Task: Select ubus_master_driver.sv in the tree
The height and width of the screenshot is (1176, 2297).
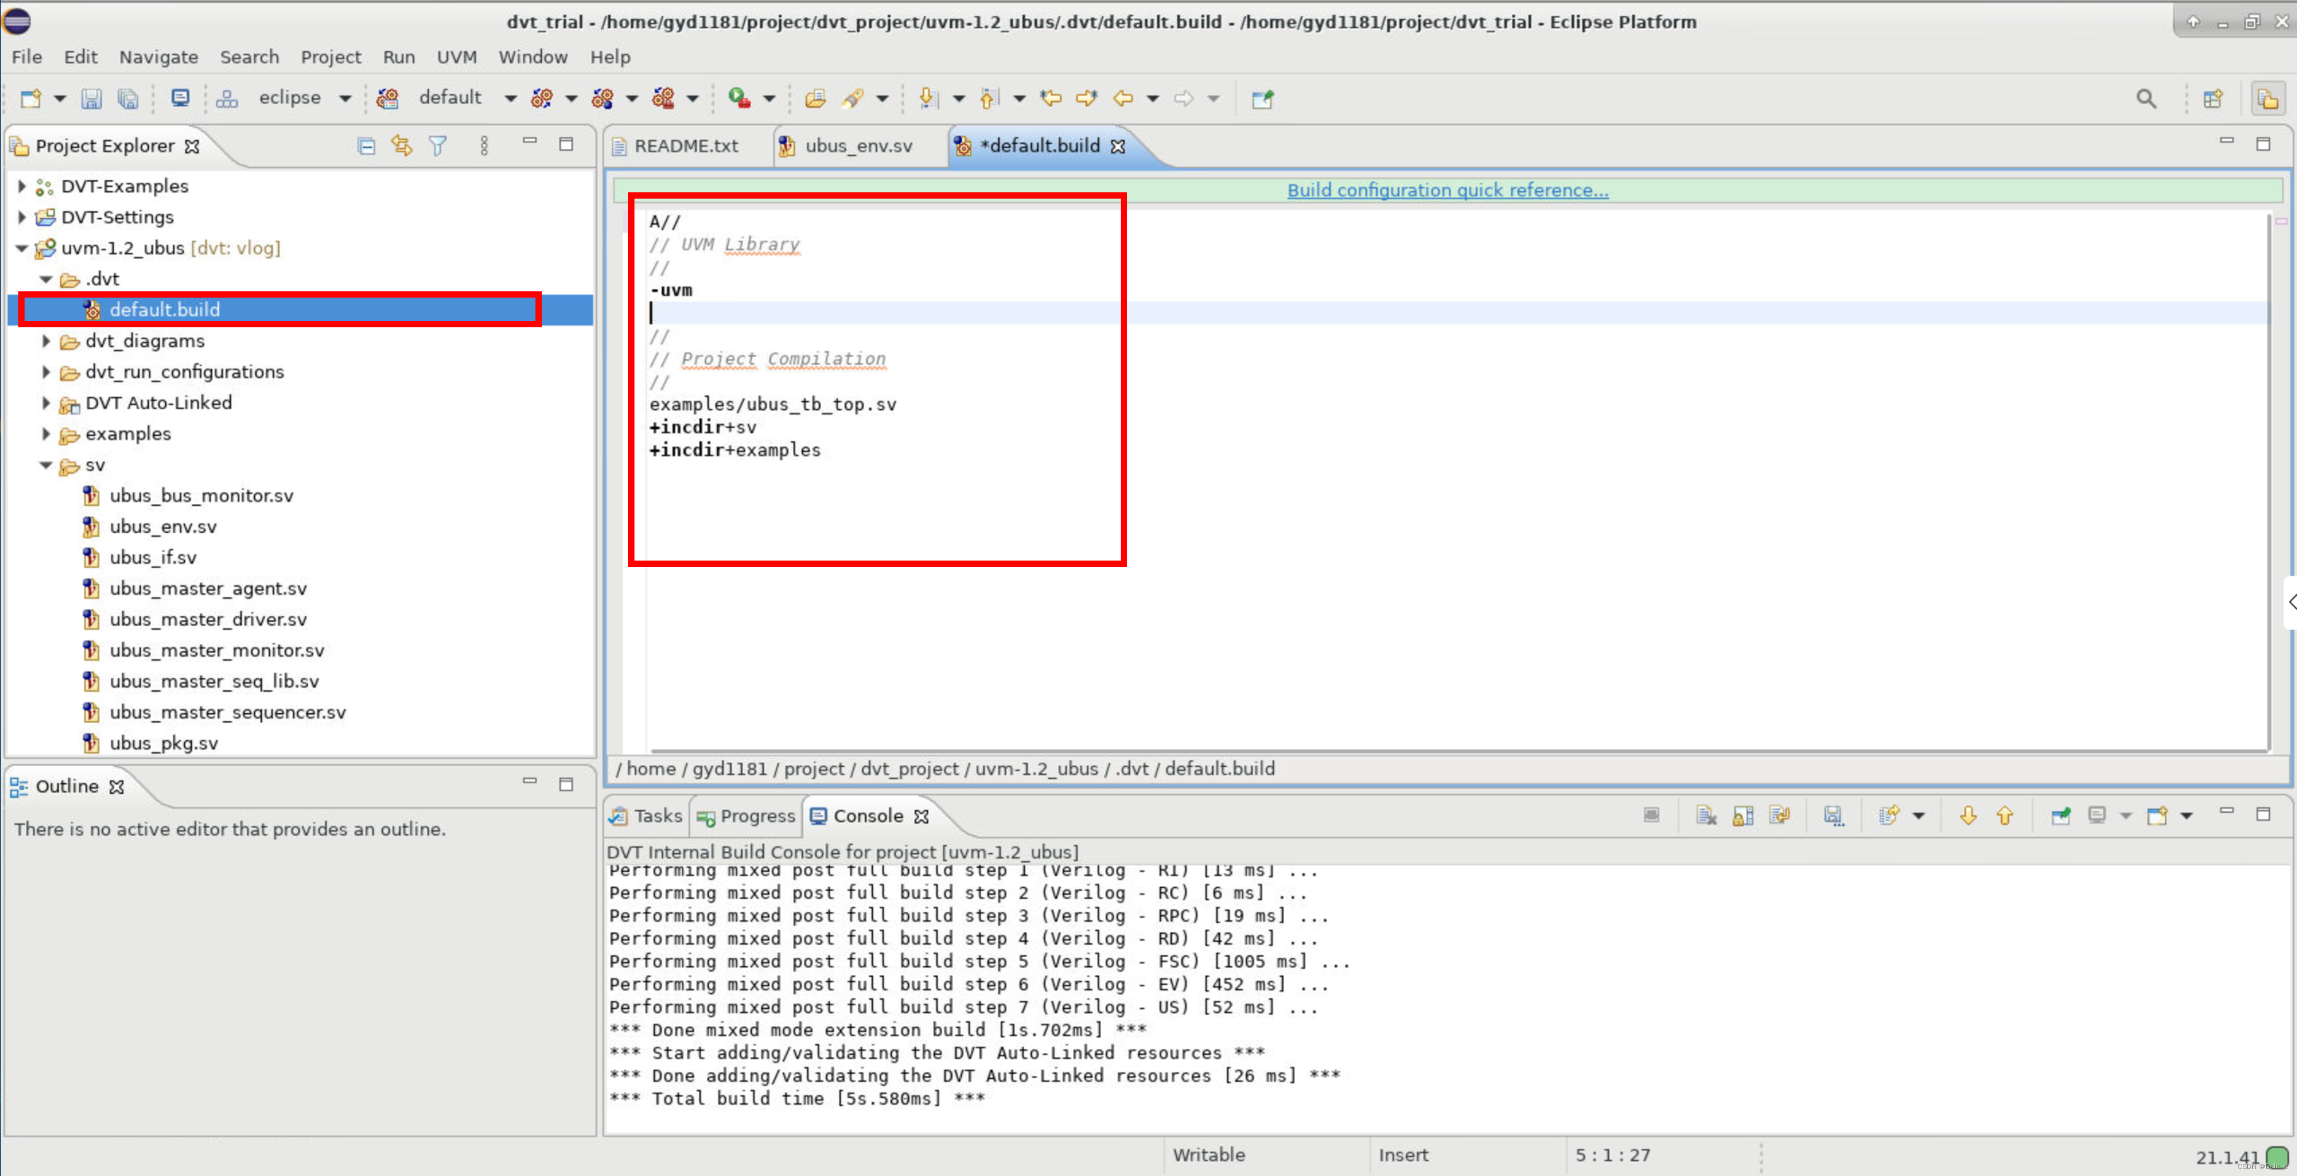Action: click(x=207, y=619)
